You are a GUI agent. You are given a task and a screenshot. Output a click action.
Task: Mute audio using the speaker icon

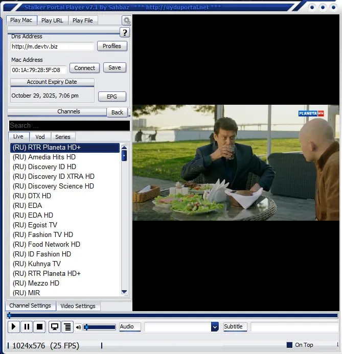click(78, 327)
